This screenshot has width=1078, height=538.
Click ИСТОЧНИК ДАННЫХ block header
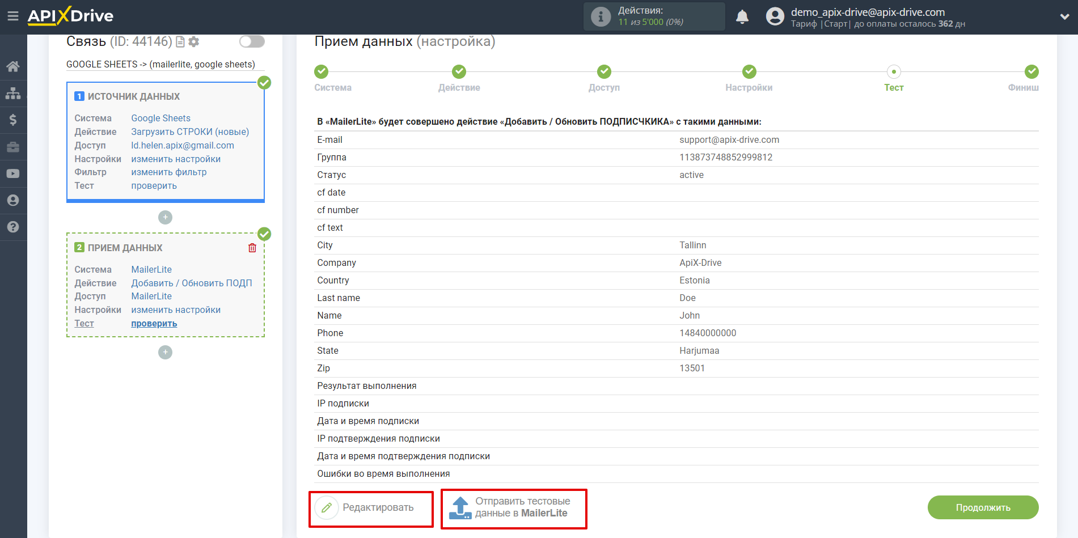[133, 96]
